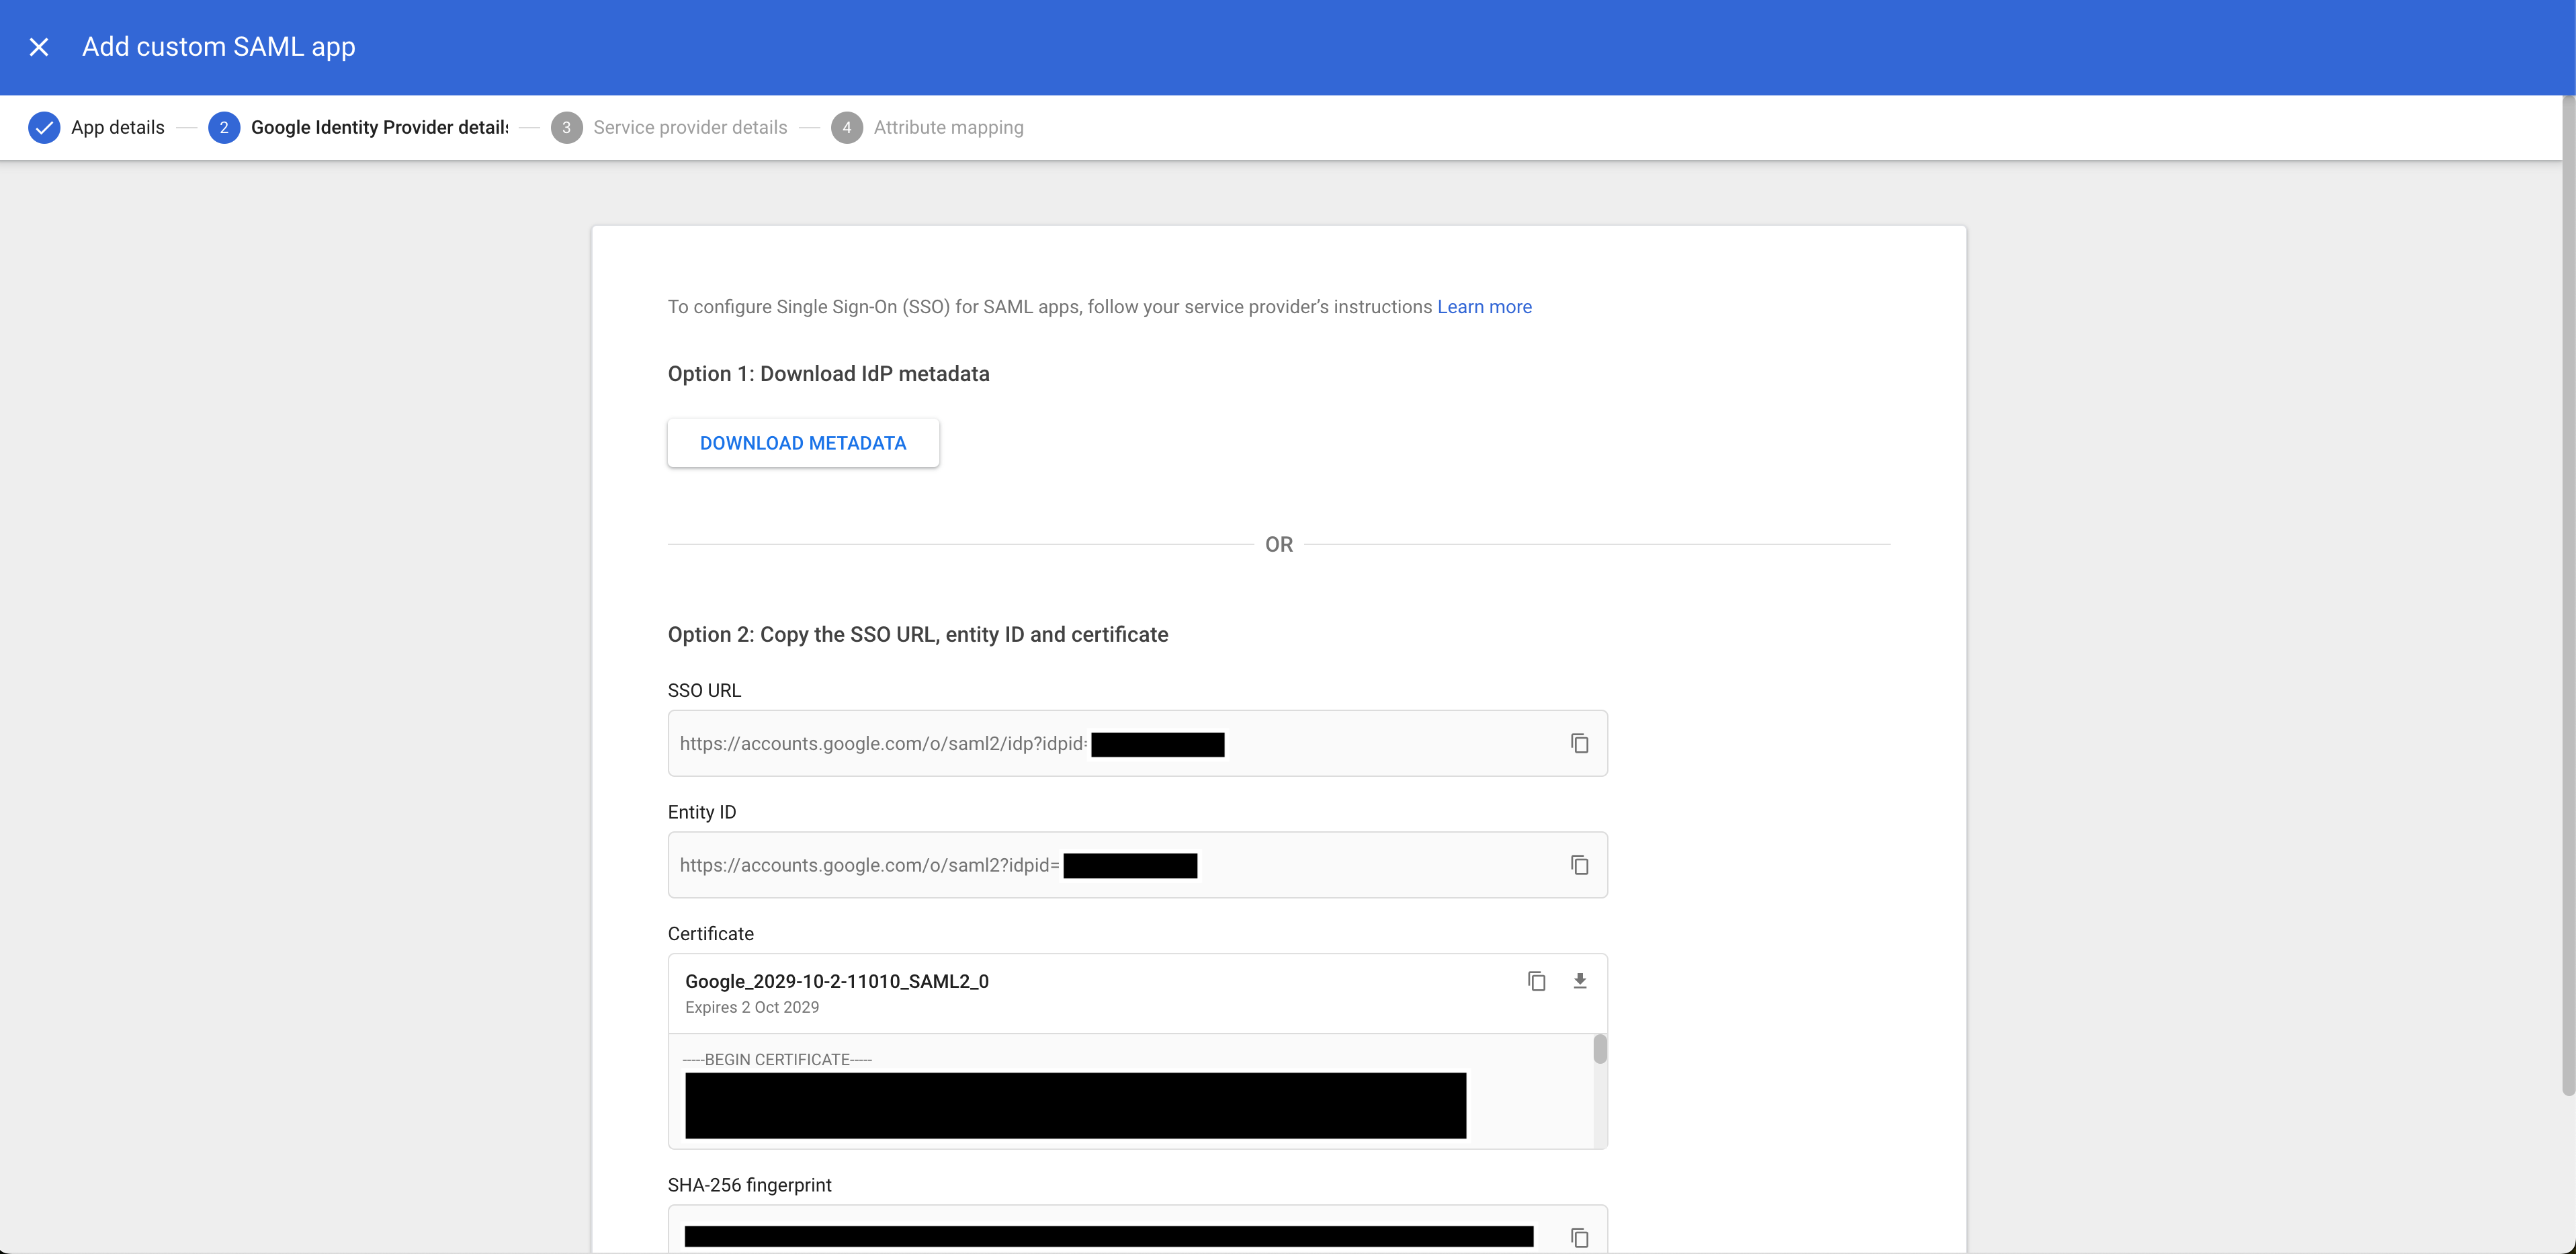Click inside the Entity ID field
This screenshot has height=1254, width=2576.
[x=1137, y=865]
